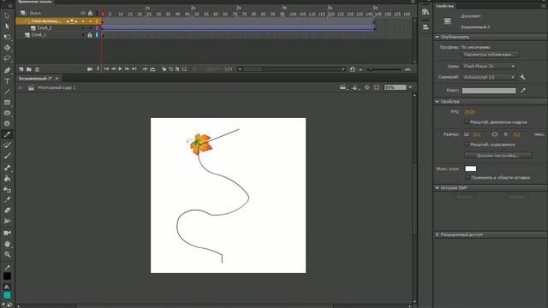Toggle show/hide all layers eye
The width and height of the screenshot is (548, 308).
tap(83, 13)
